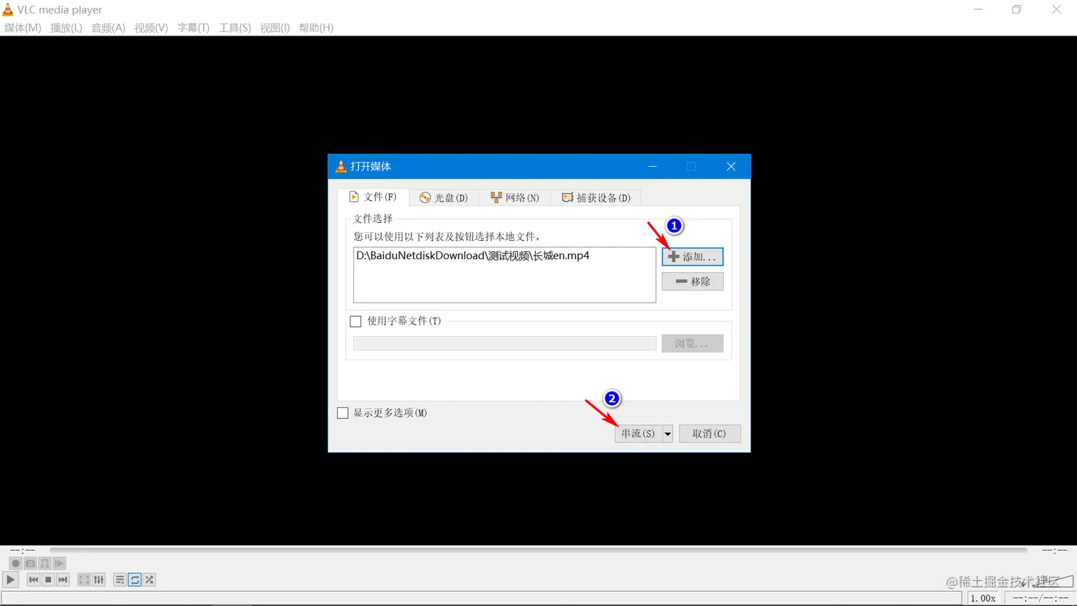Click the 取消(C) button
The image size is (1077, 606).
pyautogui.click(x=709, y=434)
